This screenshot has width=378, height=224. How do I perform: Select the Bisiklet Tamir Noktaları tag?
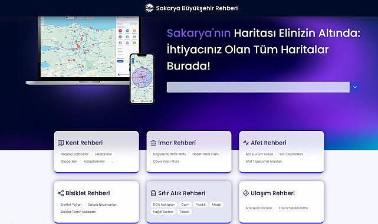tap(78, 212)
